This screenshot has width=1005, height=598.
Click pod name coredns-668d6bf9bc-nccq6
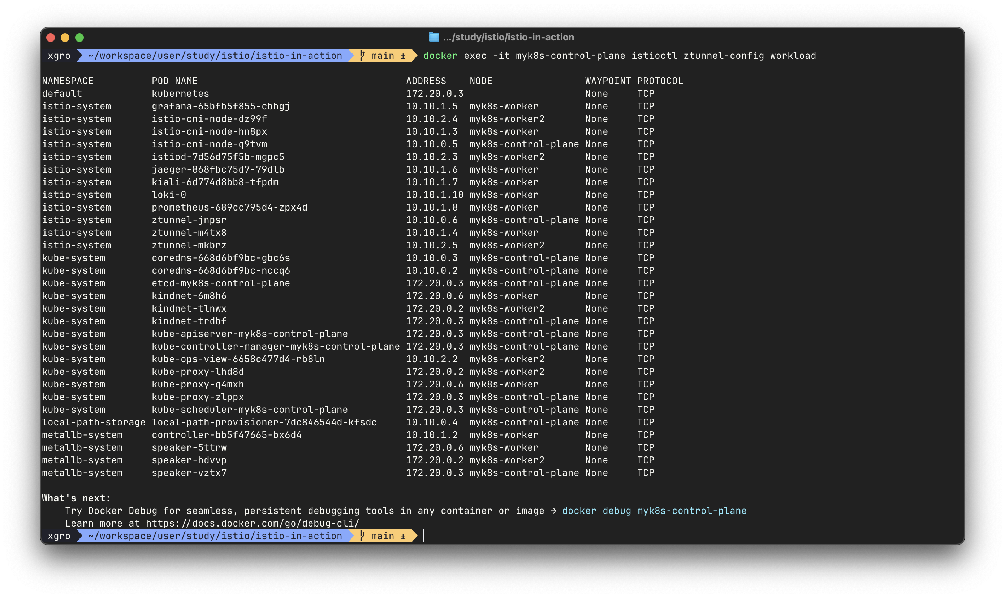click(x=220, y=271)
